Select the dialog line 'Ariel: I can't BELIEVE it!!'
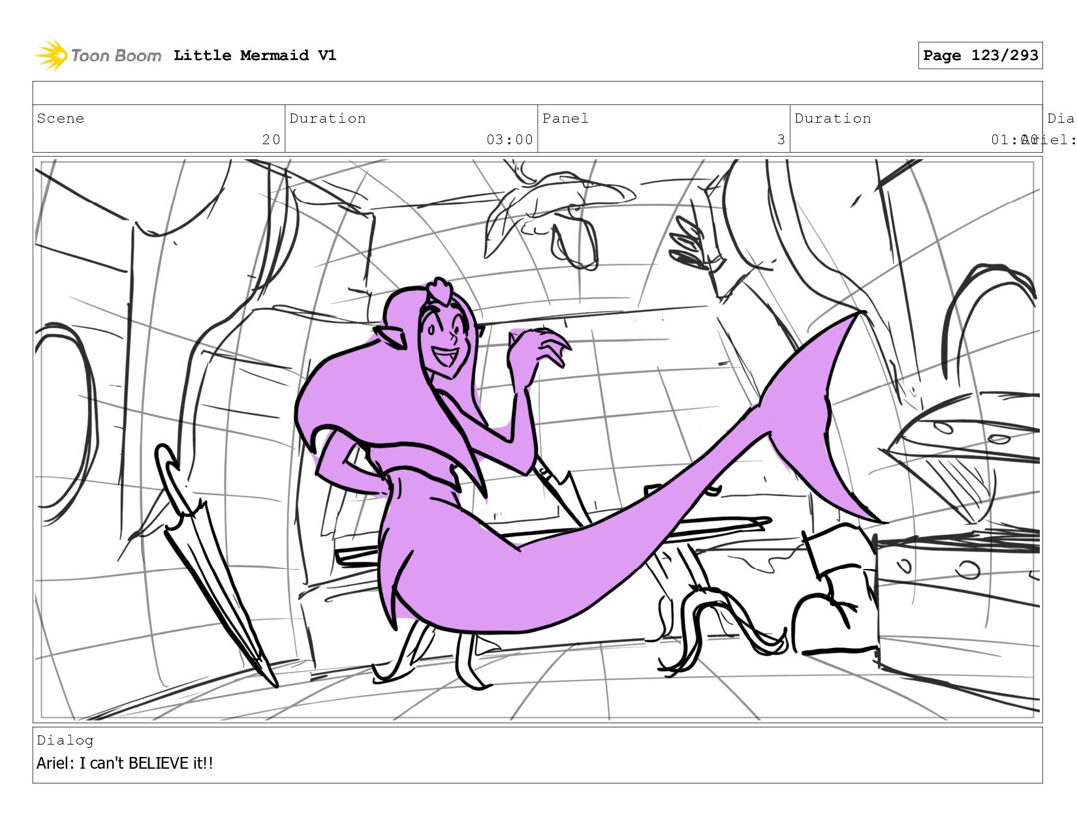1077x832 pixels. [125, 763]
